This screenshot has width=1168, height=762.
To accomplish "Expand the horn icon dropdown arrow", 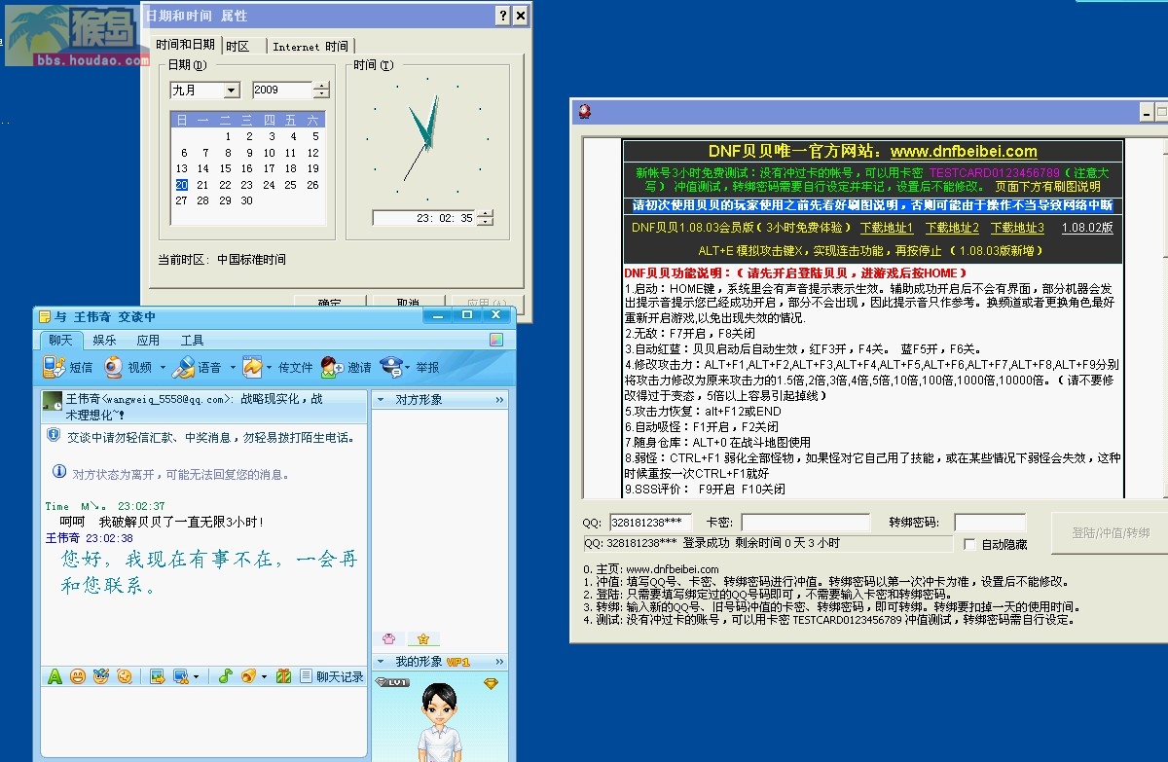I will tap(264, 676).
